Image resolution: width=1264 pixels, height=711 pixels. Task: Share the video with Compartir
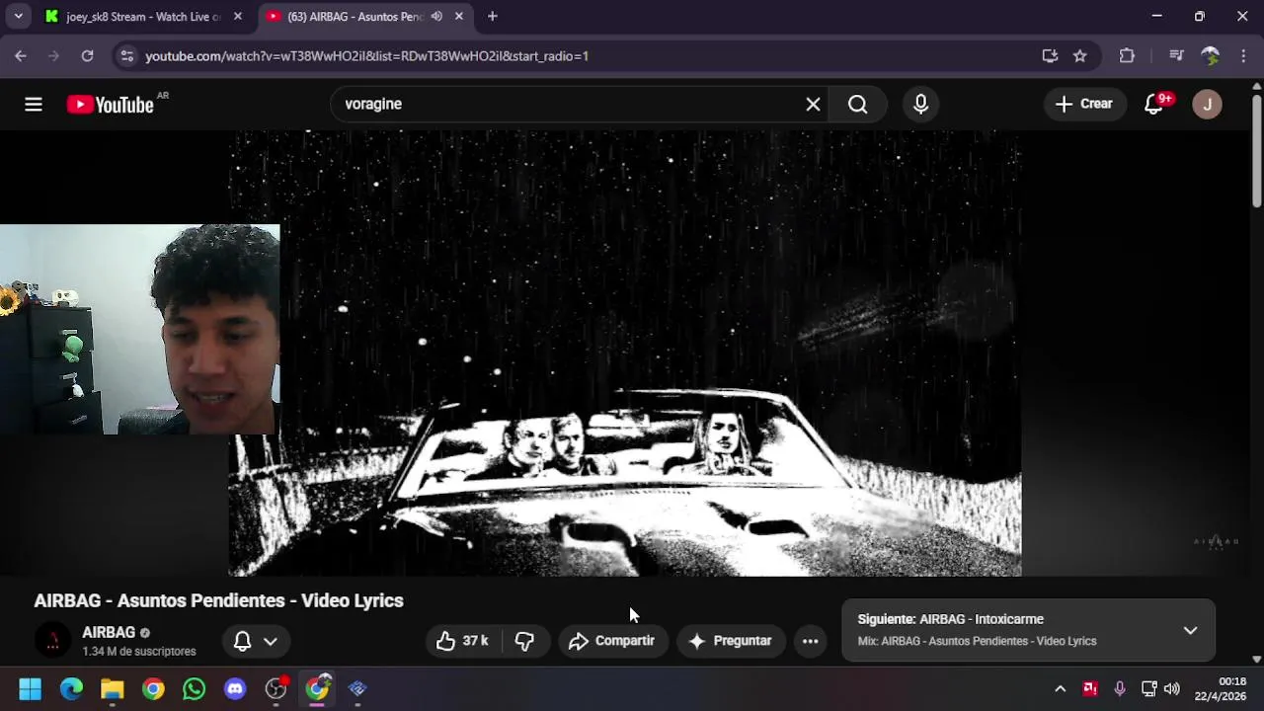(612, 641)
